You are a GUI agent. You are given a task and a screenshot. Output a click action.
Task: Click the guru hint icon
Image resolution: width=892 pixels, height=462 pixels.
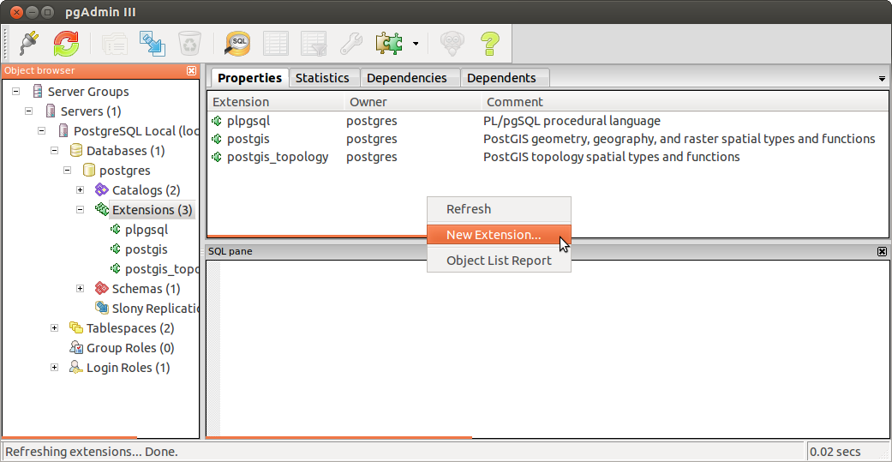(452, 43)
